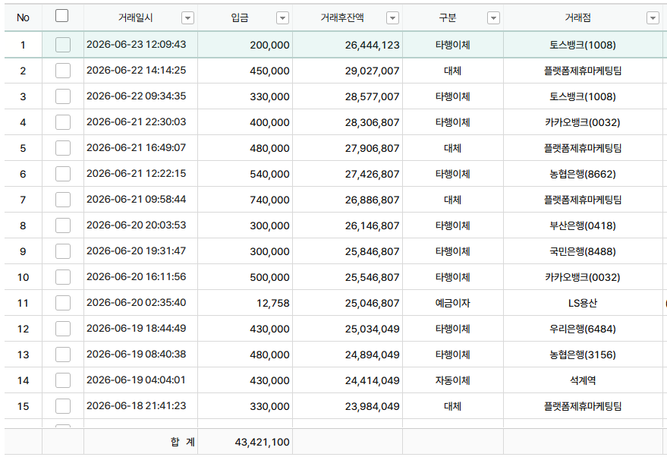Check the box for row 1
Viewport: 667px width, 457px height.
click(63, 45)
